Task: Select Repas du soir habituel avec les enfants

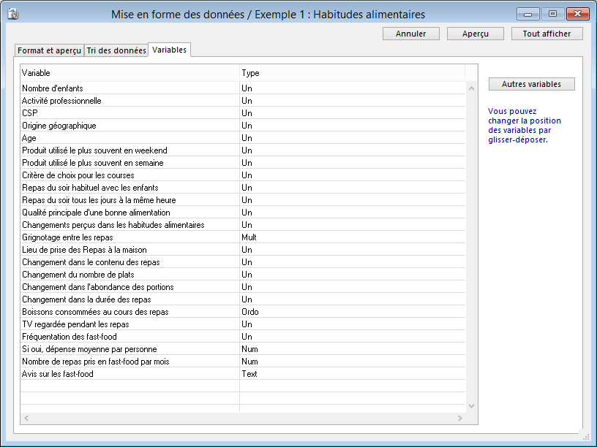Action: [x=243, y=188]
